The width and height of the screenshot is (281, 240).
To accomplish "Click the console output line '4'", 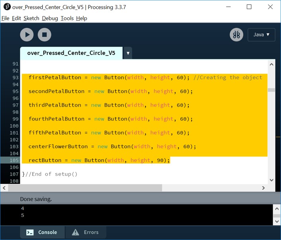I will click(22, 208).
